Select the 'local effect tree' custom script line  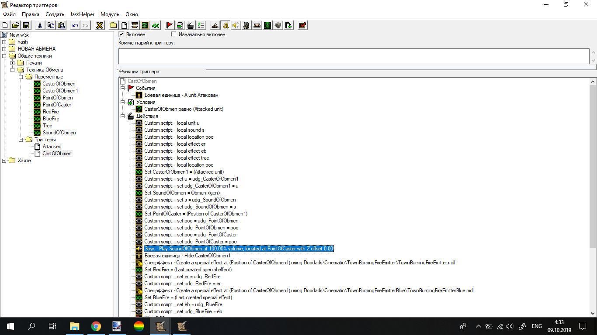(177, 158)
